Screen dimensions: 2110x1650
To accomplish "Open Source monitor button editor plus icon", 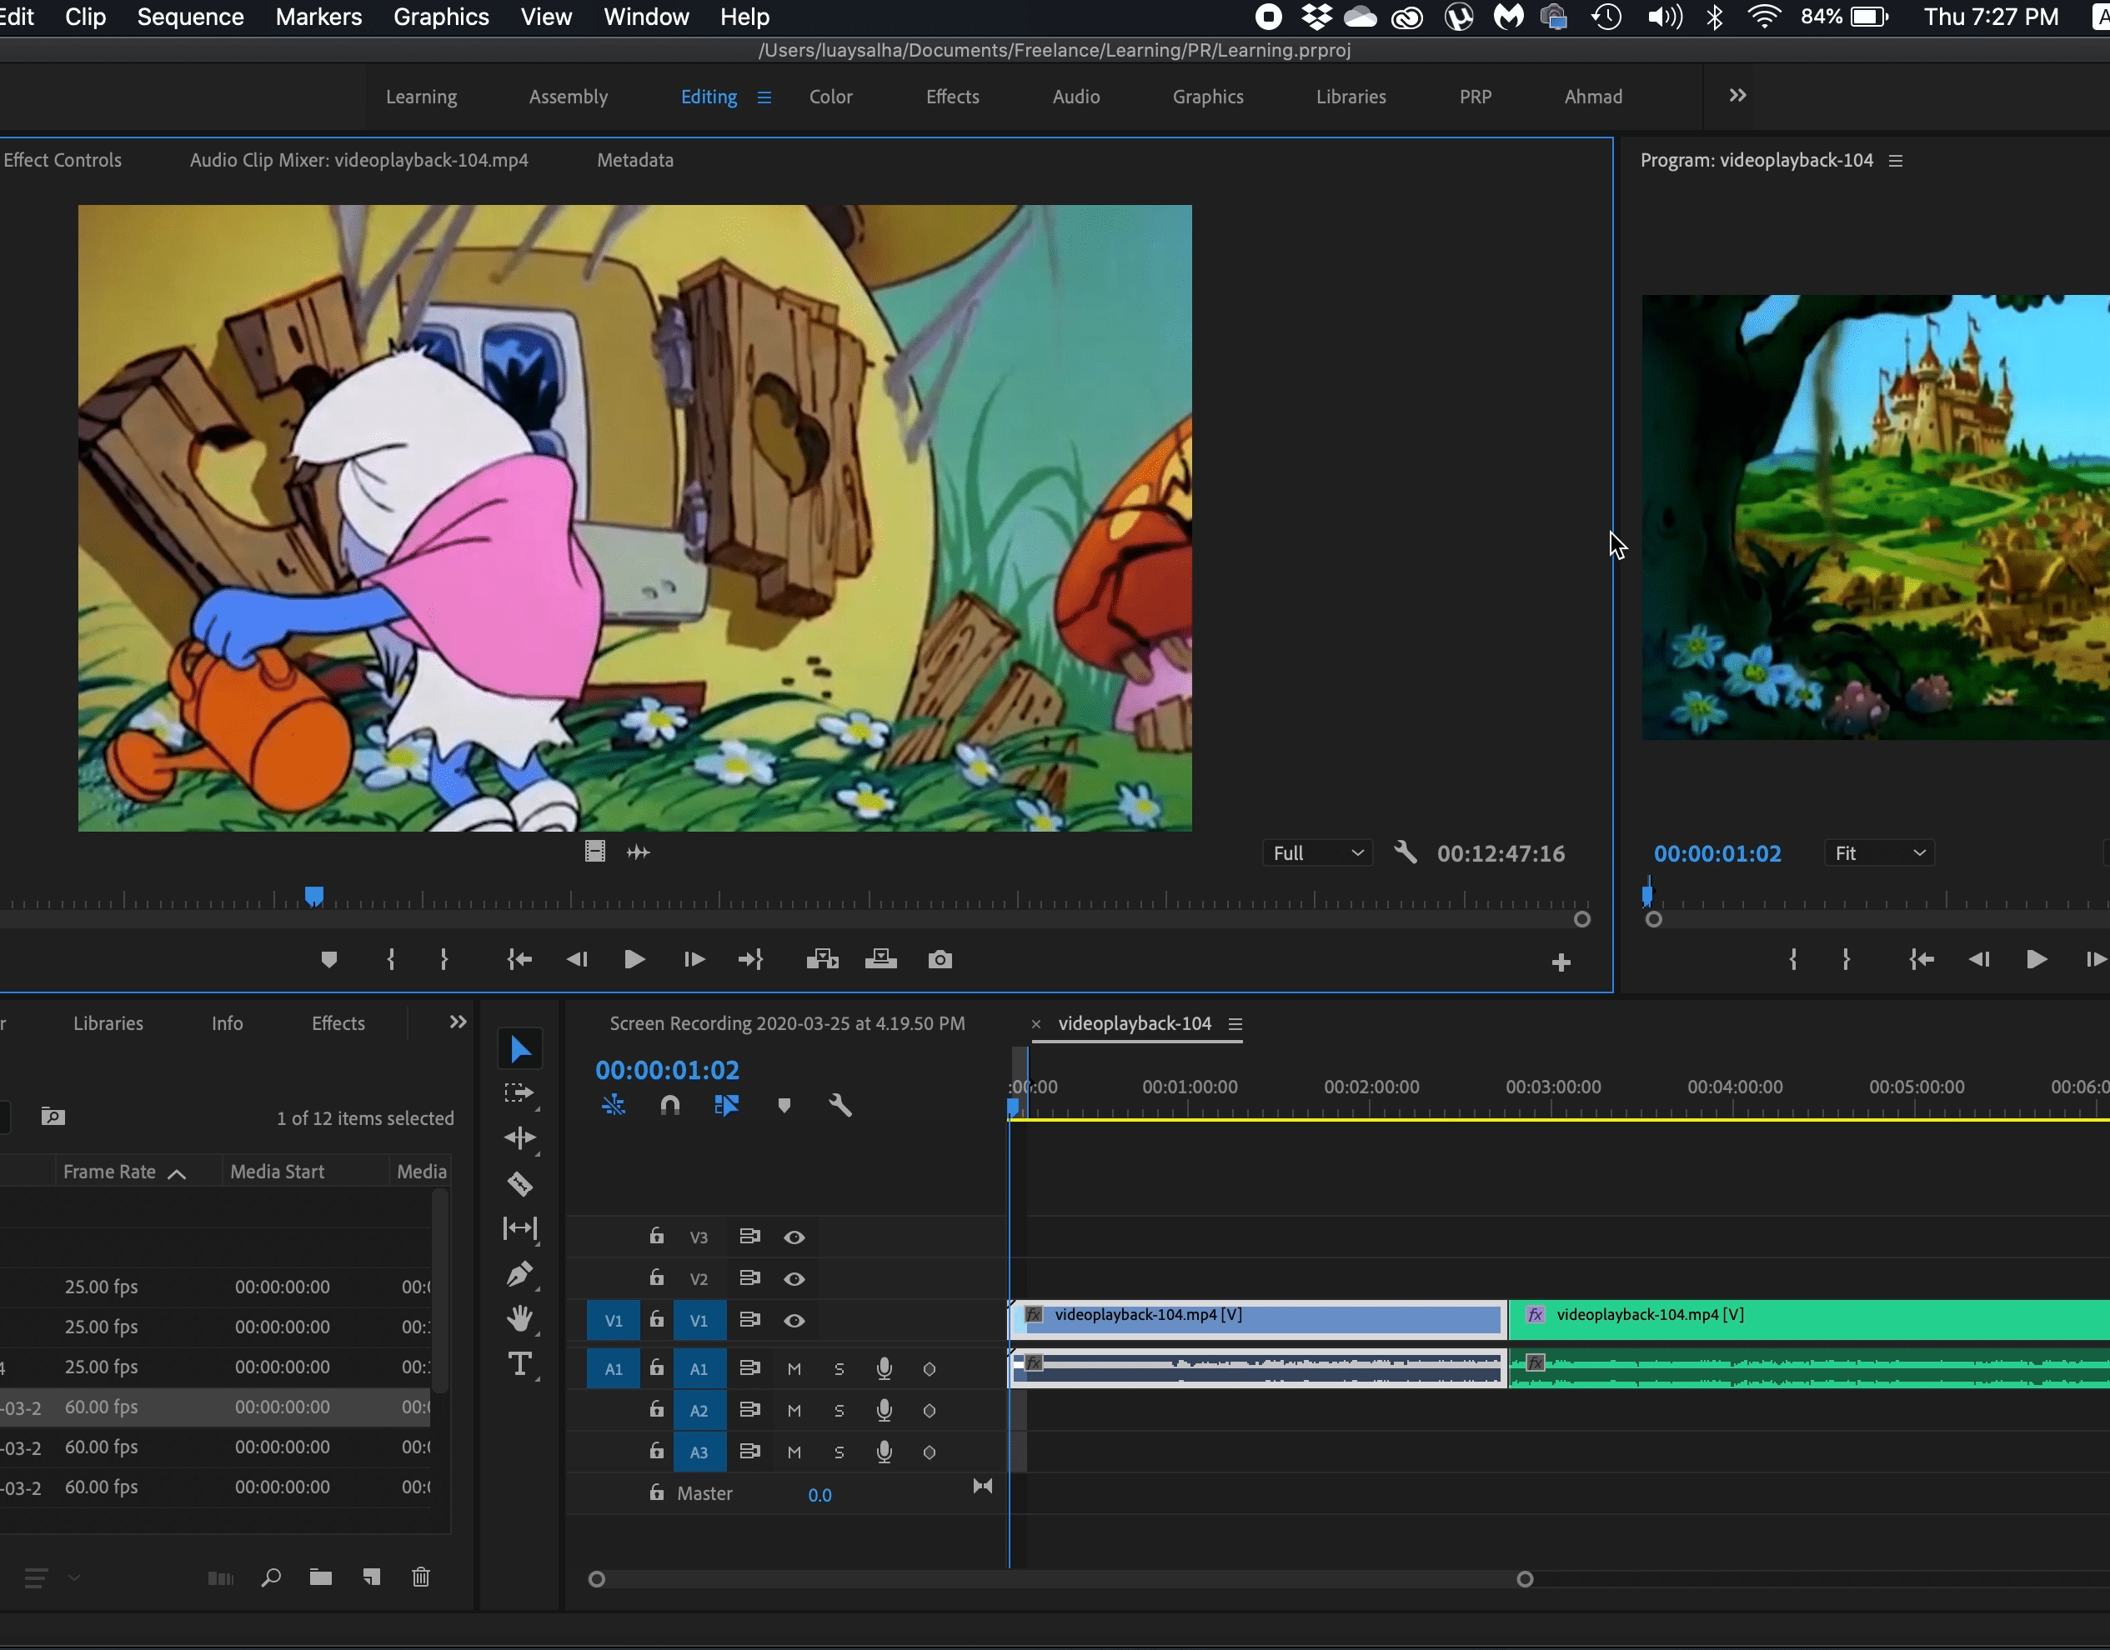I will (1561, 962).
